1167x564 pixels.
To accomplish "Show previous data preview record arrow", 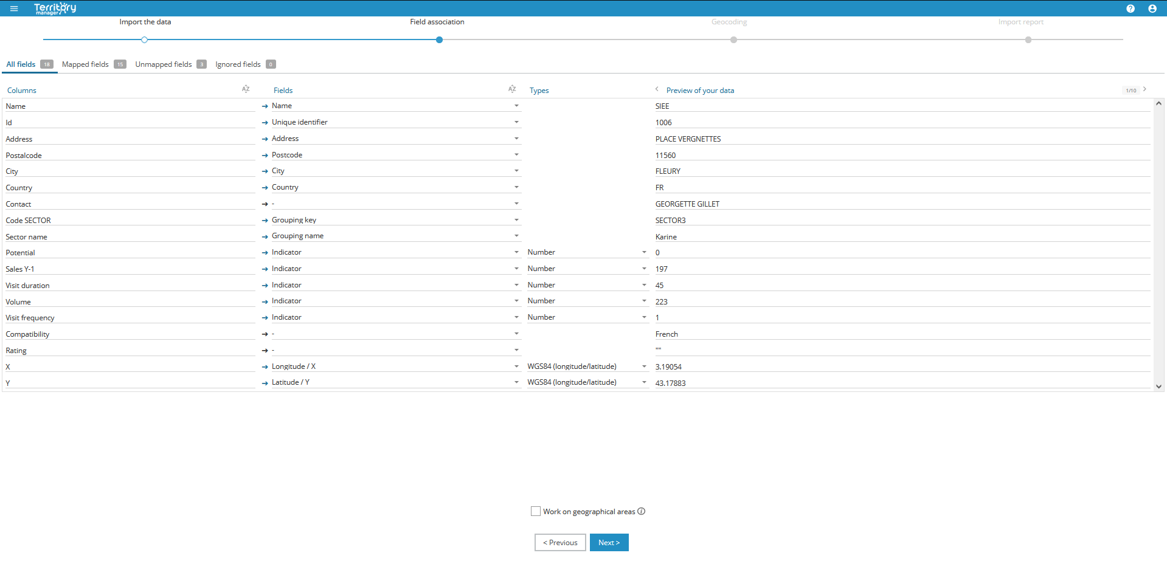I will [657, 89].
